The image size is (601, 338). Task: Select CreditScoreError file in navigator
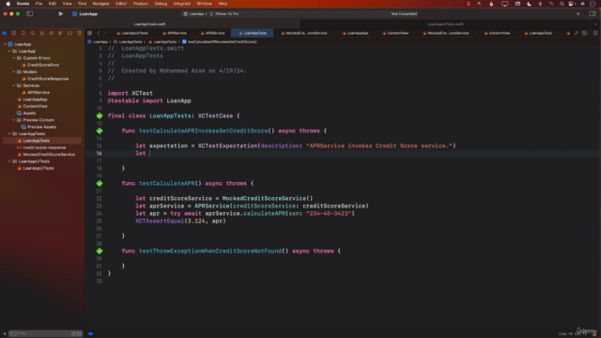coord(43,65)
